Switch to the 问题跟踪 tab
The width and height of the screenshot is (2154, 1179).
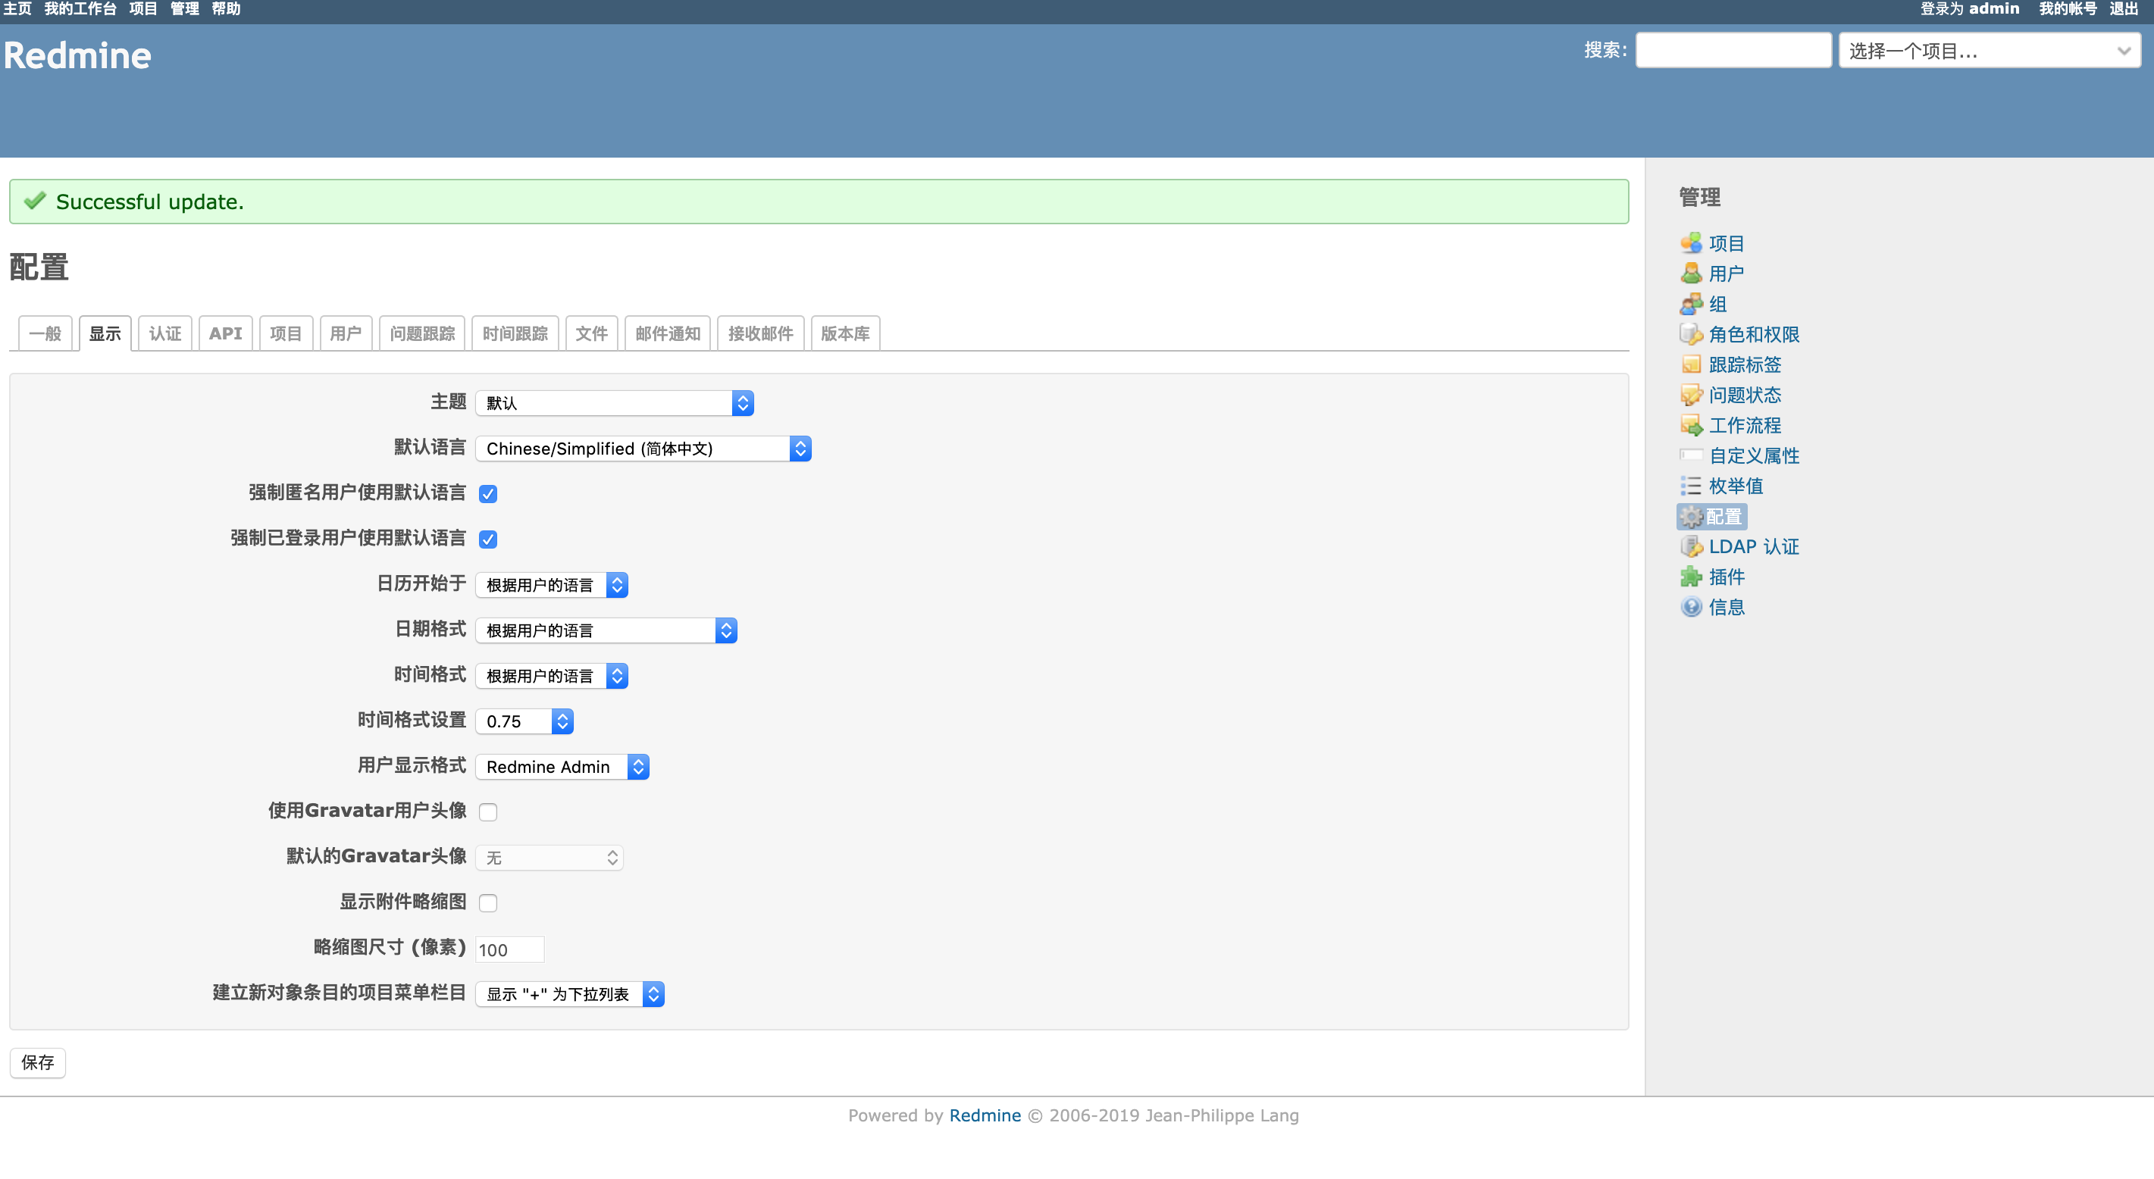coord(421,333)
